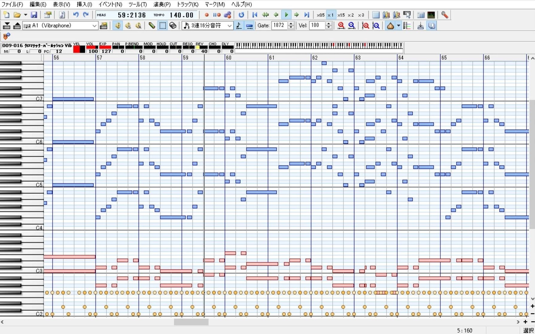Zoom out horizontally with the blue magnifier
This screenshot has width=535, height=334.
tap(352, 26)
